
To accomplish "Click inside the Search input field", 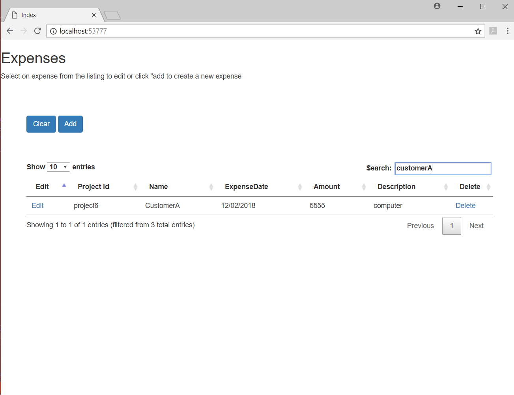I will (443, 168).
